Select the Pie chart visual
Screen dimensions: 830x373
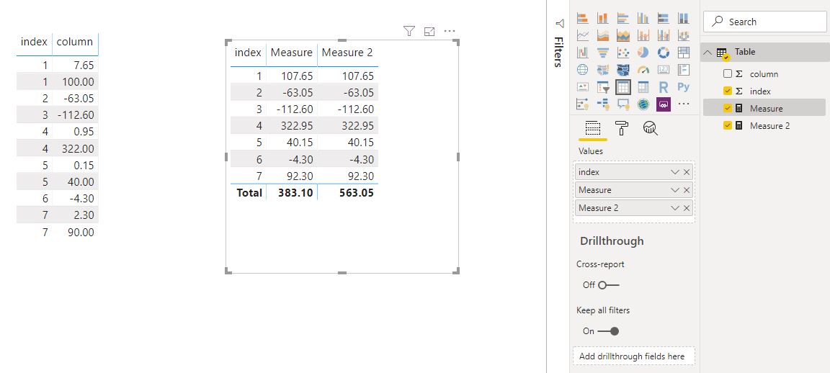point(643,53)
